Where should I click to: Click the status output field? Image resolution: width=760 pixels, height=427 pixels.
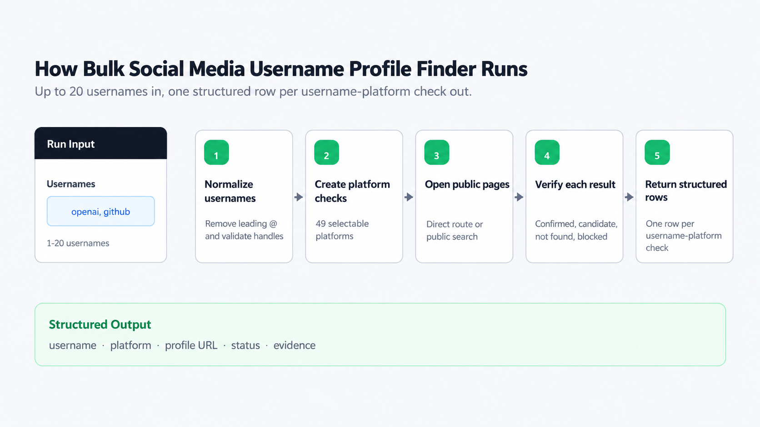[245, 345]
